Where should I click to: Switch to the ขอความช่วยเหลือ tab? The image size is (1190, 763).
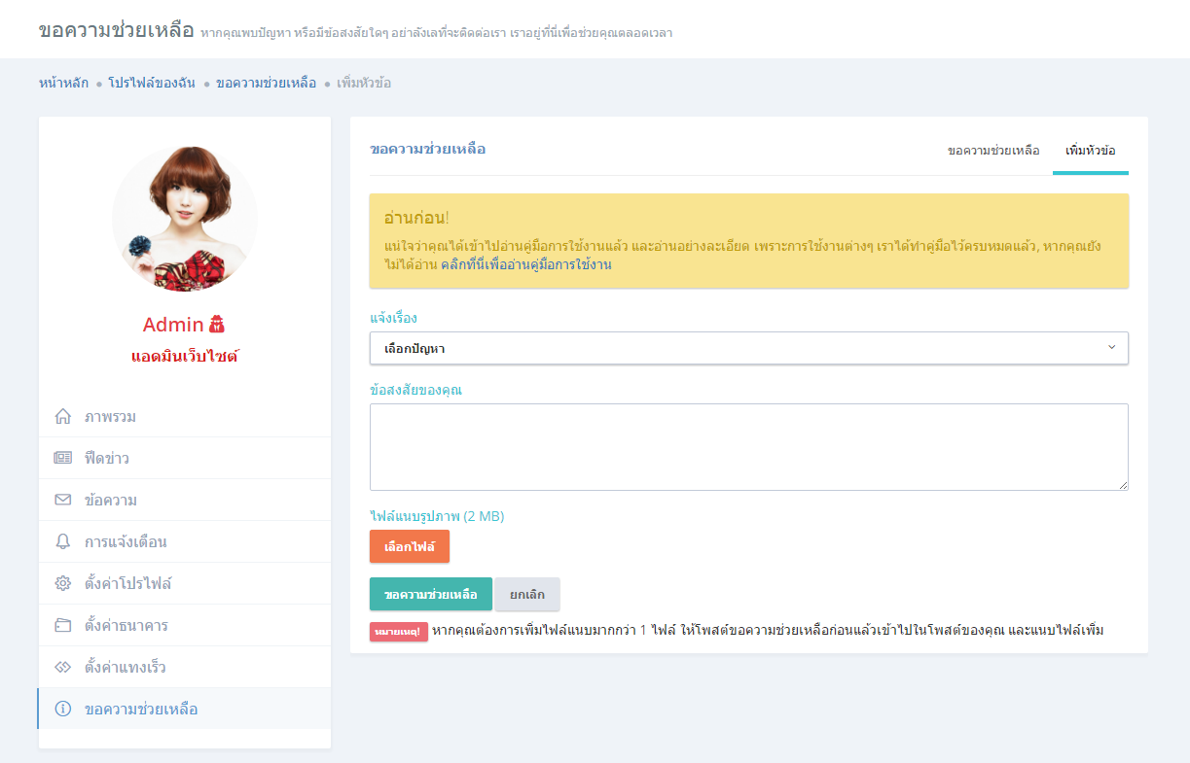pyautogui.click(x=993, y=151)
